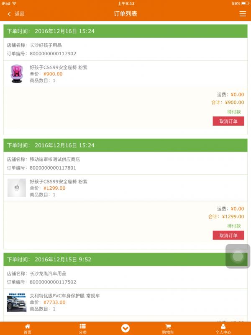Tap the 返回 back label
Image resolution: width=251 pixels, height=335 pixels.
coord(20,14)
